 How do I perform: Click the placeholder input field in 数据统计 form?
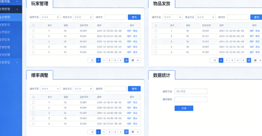click(x=191, y=91)
